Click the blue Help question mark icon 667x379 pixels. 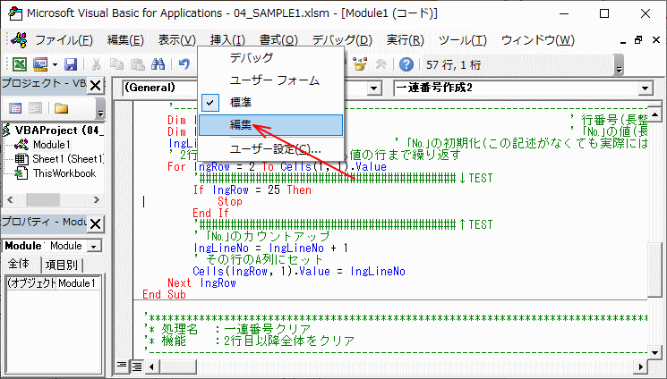[406, 64]
